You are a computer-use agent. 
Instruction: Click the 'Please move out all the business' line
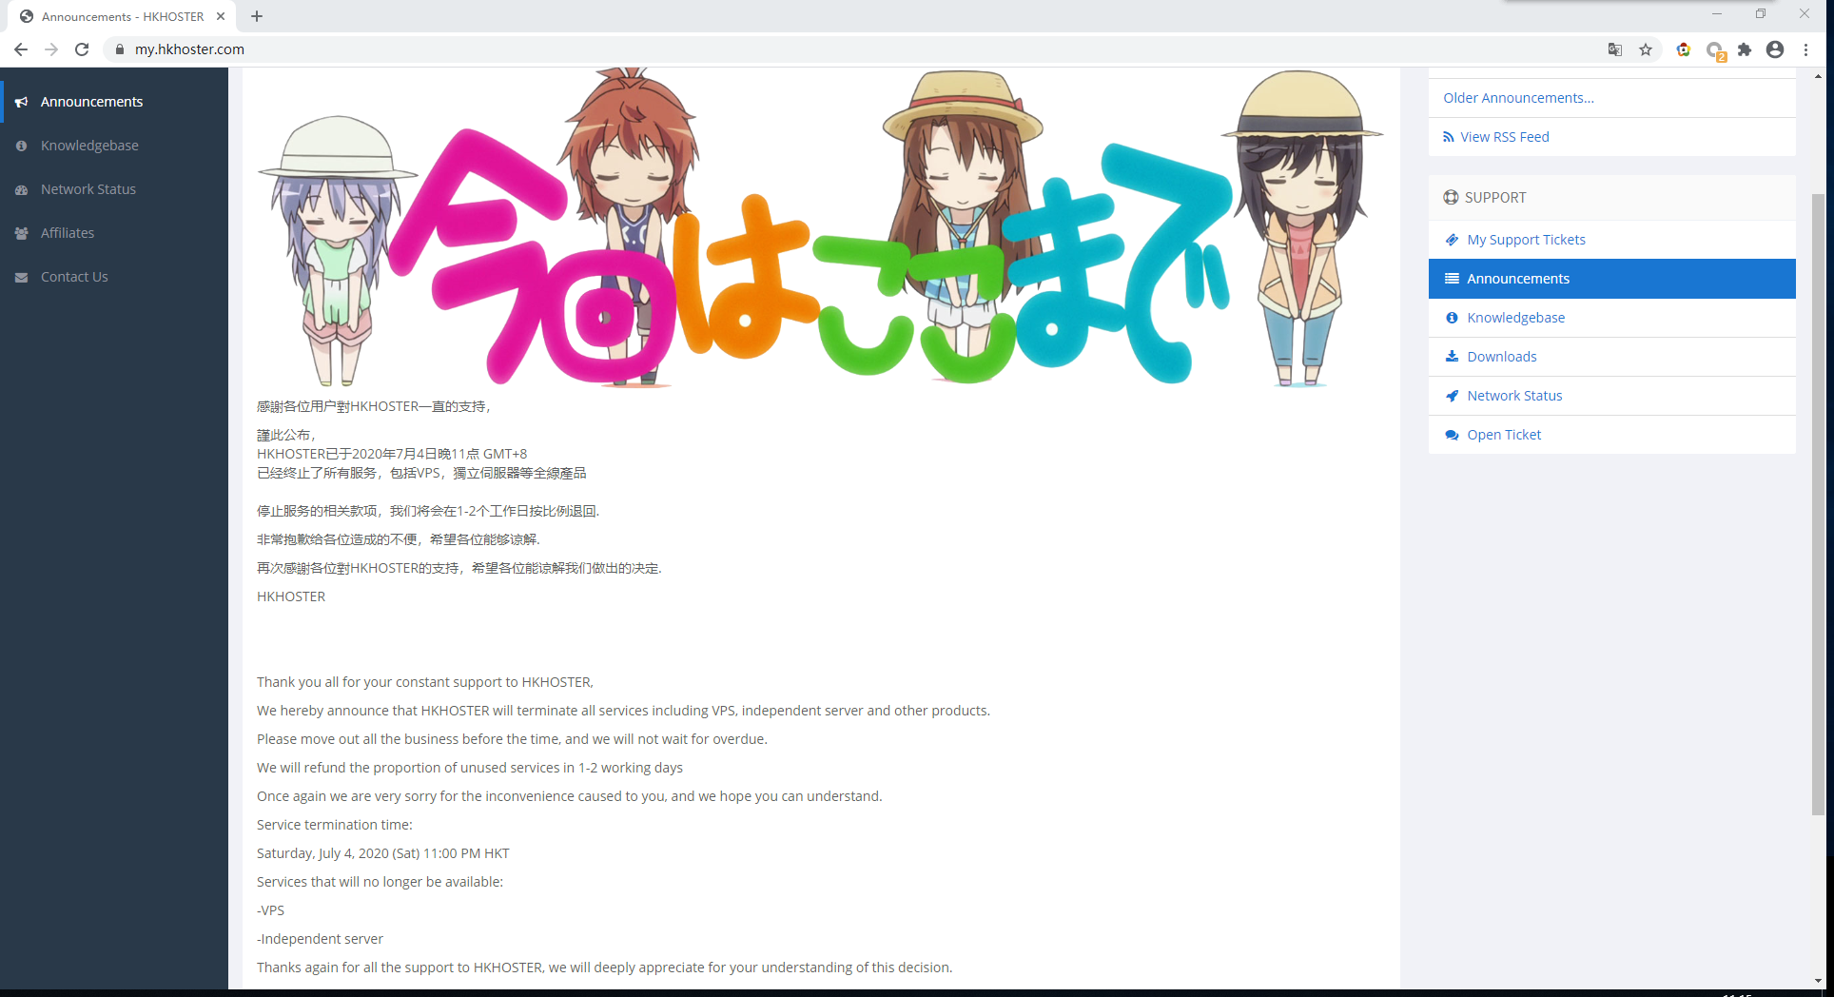512,739
